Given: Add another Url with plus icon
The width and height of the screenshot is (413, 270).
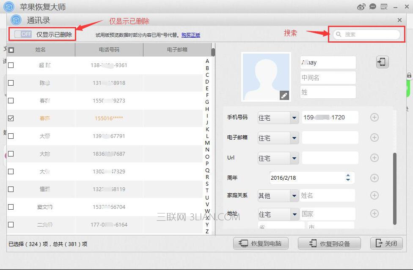Looking at the screenshot, I should click(374, 158).
